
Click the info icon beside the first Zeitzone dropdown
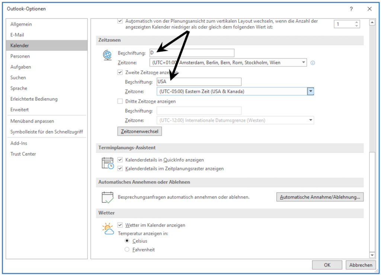coord(313,63)
